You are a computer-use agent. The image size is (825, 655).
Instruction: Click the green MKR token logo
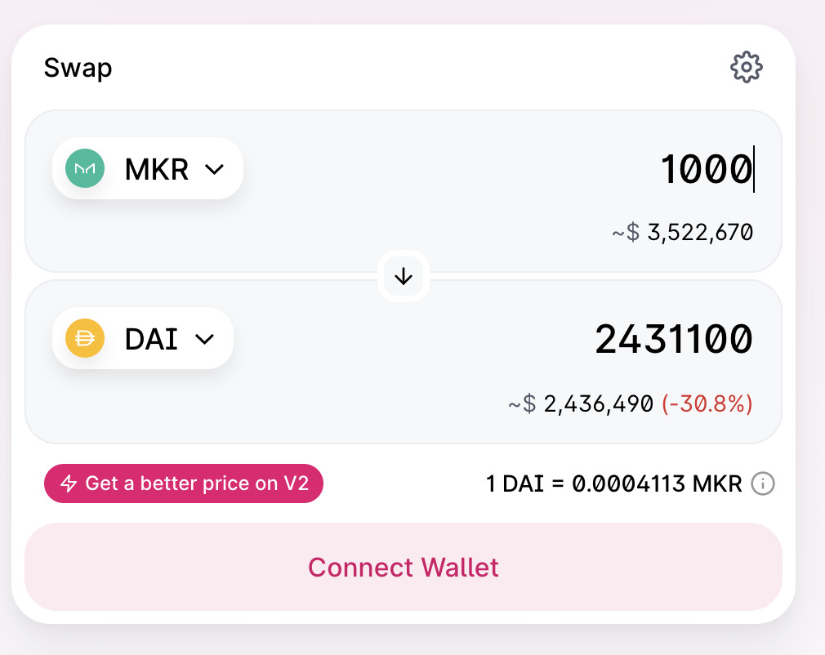pyautogui.click(x=85, y=169)
